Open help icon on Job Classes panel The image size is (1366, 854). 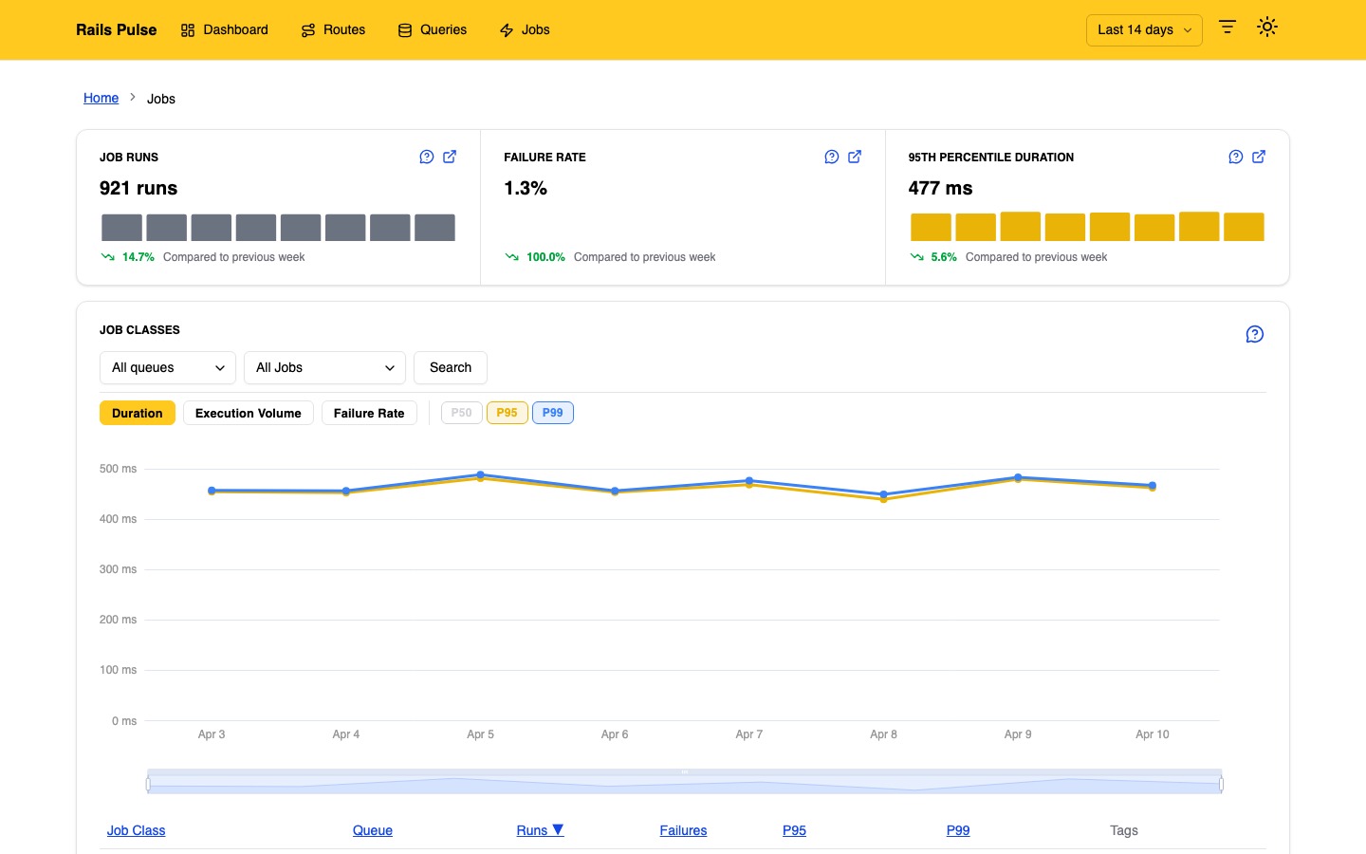[1254, 334]
